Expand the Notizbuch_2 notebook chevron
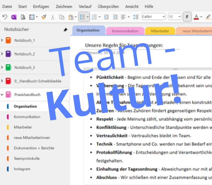 pos(2,54)
